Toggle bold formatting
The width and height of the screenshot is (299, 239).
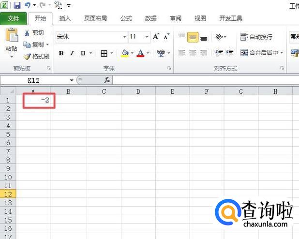(61, 53)
